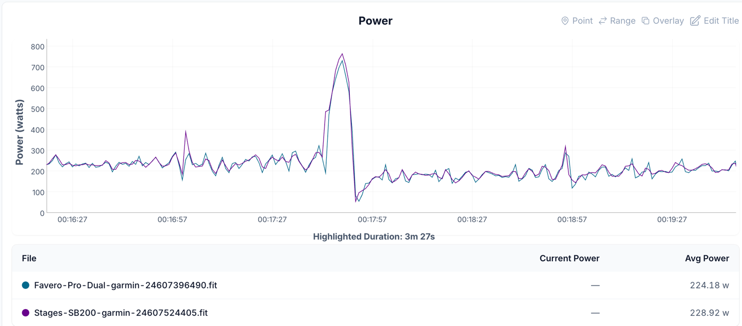Click the 00:18:27 time axis label

tap(472, 220)
